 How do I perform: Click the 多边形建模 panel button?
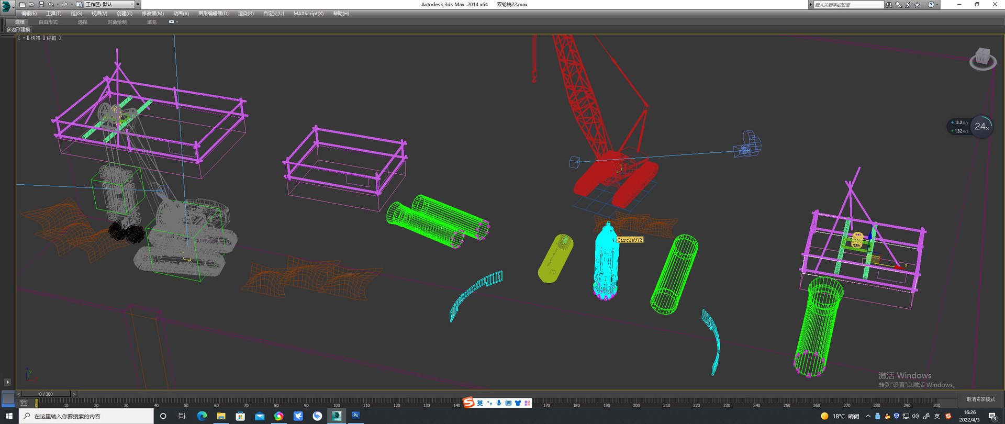tap(18, 29)
